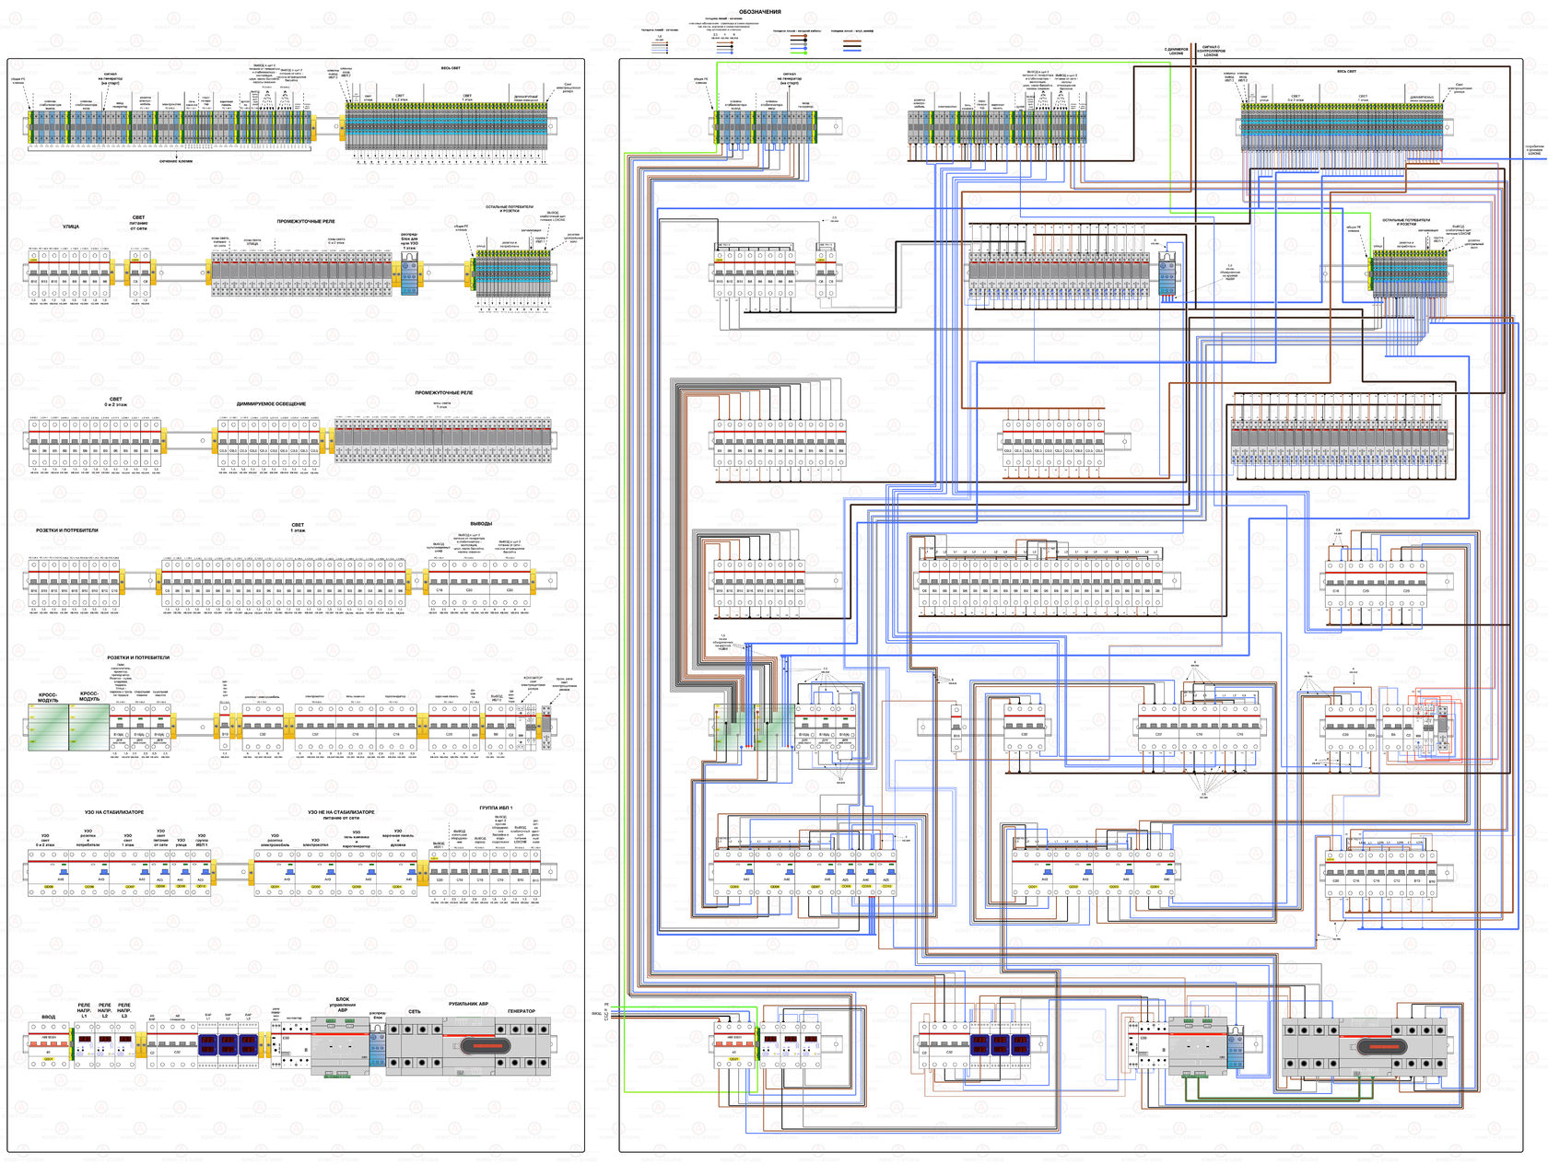Click the 'СВЕТ 1 этаж' breaker group label
This screenshot has width=1548, height=1164.
point(298,528)
